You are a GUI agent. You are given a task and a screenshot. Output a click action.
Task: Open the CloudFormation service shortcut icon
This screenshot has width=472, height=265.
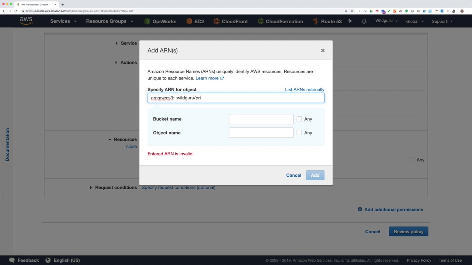261,21
